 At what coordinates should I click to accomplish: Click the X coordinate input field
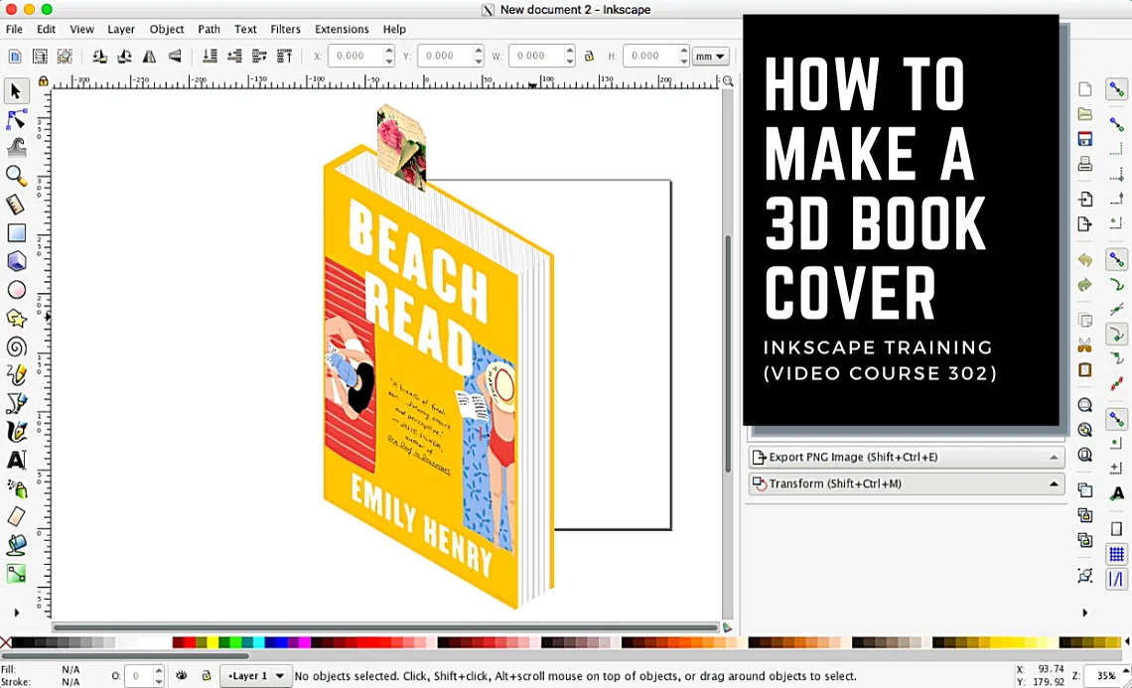[x=354, y=57]
